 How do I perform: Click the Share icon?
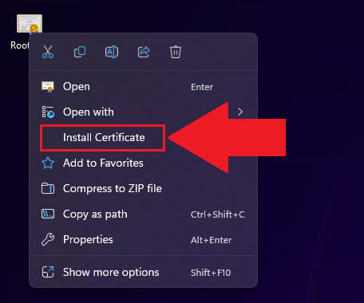click(x=144, y=52)
